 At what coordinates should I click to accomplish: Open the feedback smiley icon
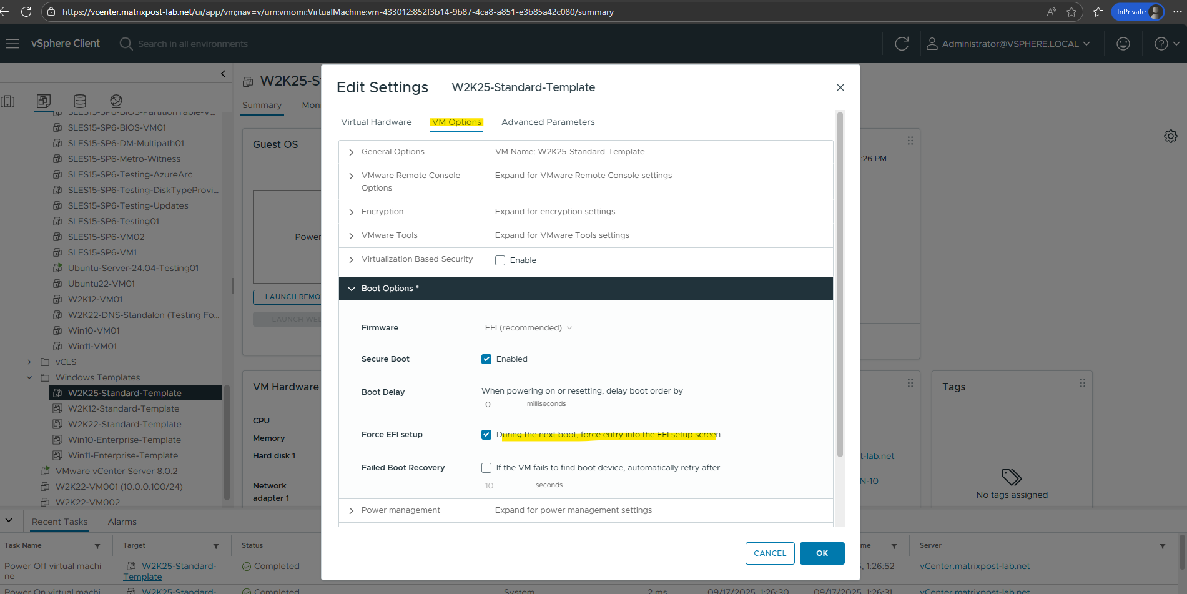tap(1123, 44)
